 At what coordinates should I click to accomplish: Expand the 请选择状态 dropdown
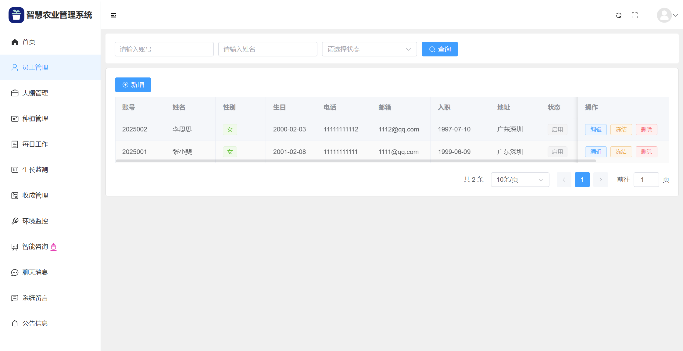(x=369, y=49)
